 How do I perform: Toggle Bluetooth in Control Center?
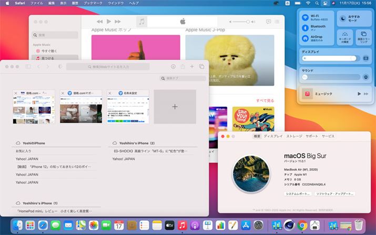(x=305, y=28)
